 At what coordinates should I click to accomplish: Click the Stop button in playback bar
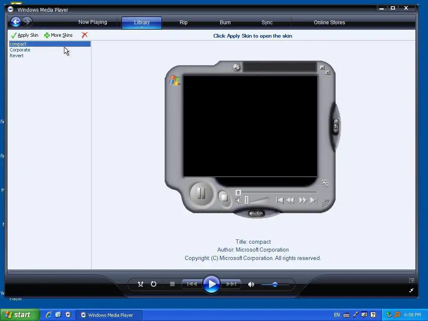pyautogui.click(x=172, y=284)
